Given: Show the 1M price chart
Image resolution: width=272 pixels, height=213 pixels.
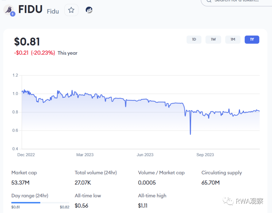Looking at the screenshot, I should 233,39.
